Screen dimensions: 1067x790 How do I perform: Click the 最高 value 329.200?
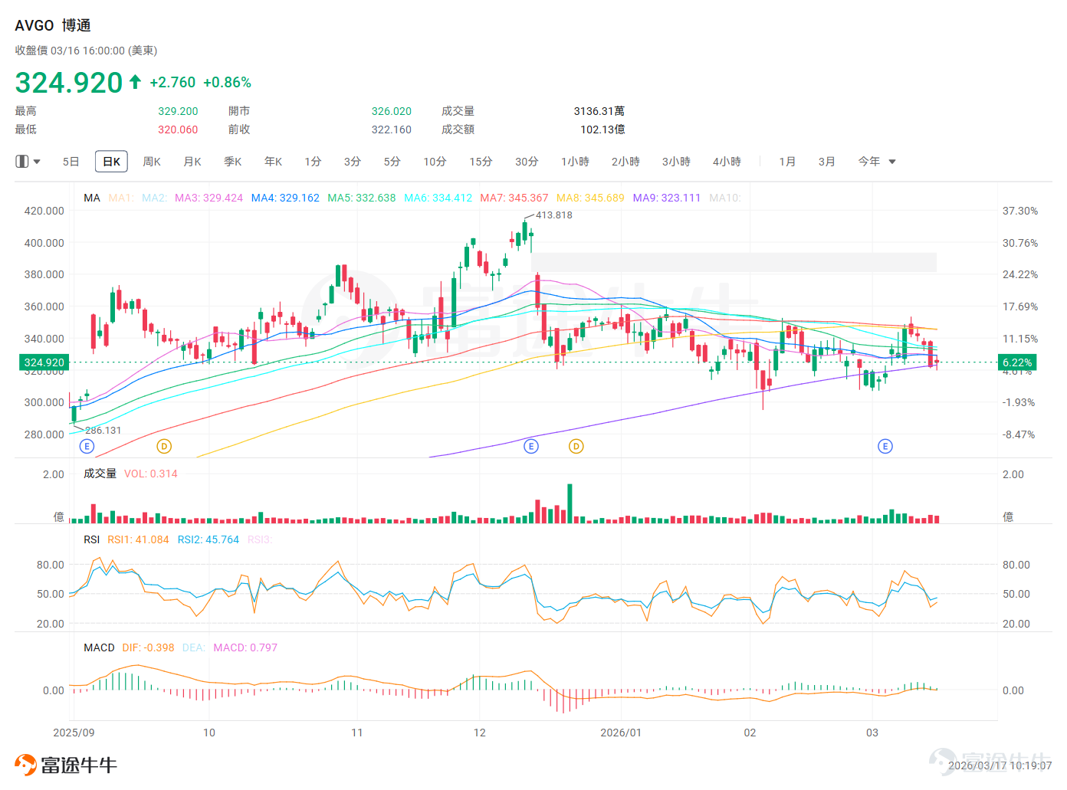pyautogui.click(x=178, y=111)
